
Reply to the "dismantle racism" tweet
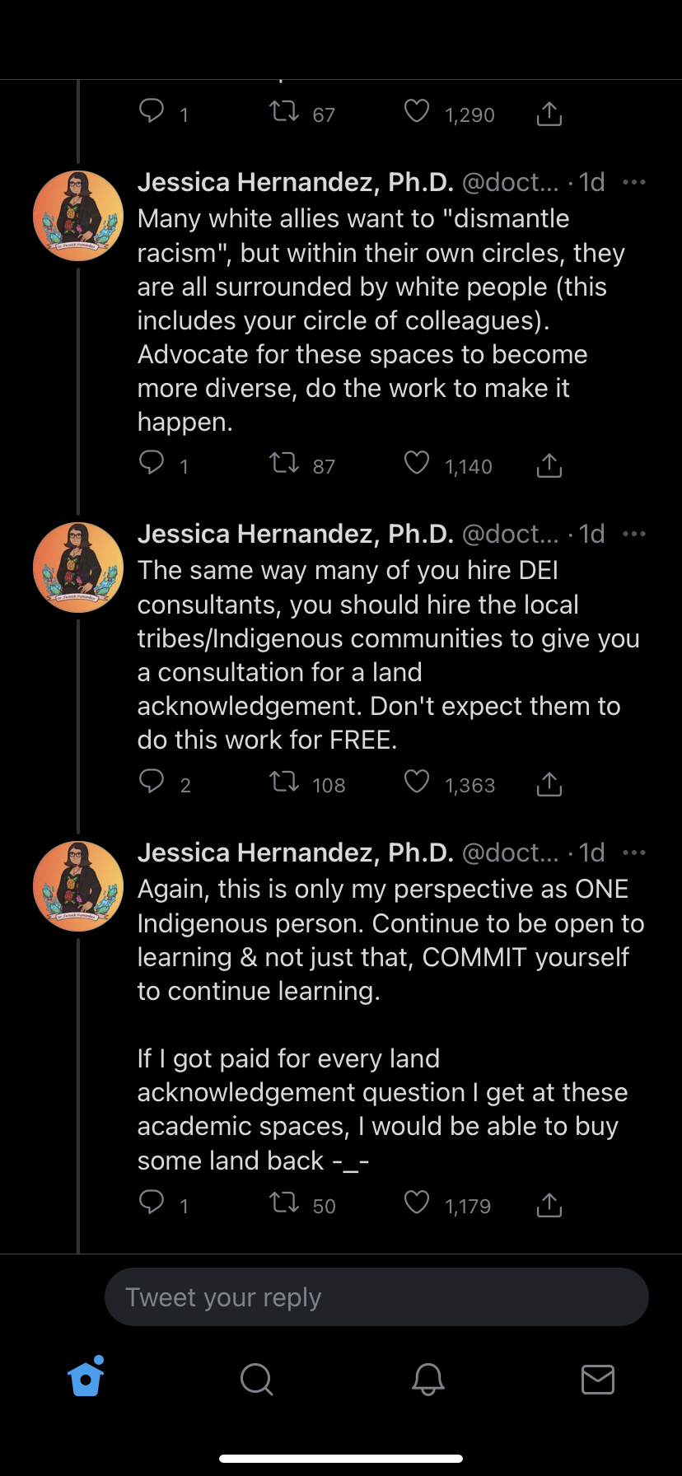pyautogui.click(x=152, y=464)
